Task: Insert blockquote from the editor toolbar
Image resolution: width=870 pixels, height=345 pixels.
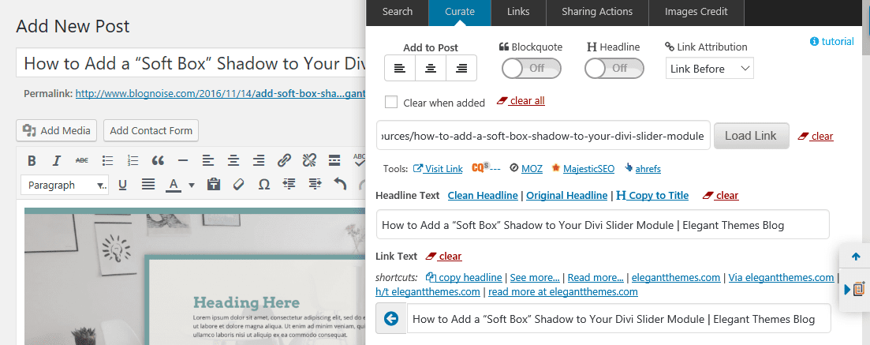Action: tap(158, 161)
